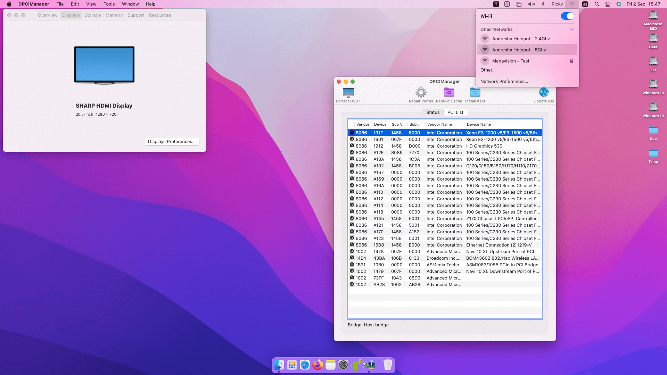The width and height of the screenshot is (667, 375).
Task: Expand the Sub Vendor column header
Action: point(398,124)
